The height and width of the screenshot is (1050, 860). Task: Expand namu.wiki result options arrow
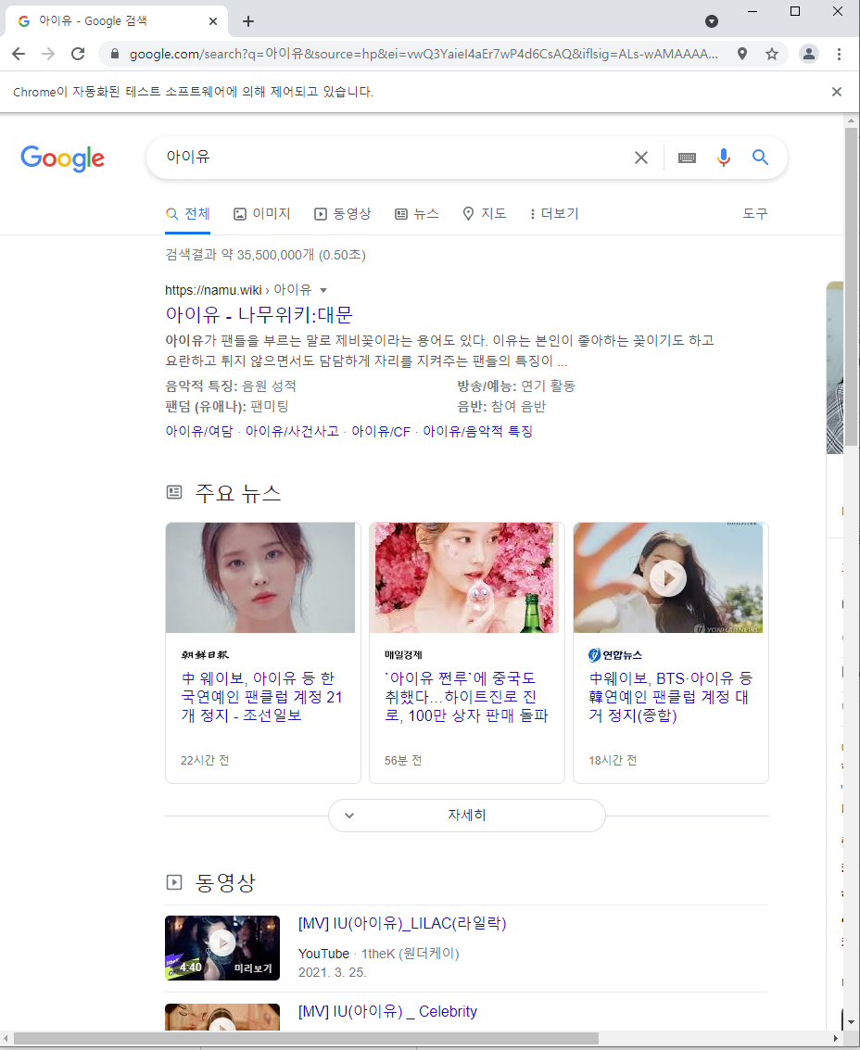(x=323, y=290)
